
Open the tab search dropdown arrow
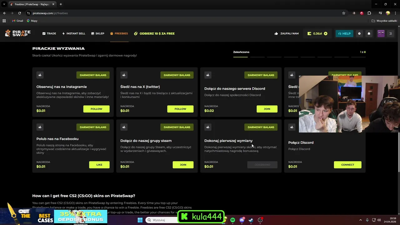(x=4, y=4)
